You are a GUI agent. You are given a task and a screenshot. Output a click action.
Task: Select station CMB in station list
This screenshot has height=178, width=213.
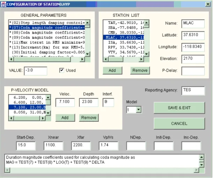coord(124,33)
